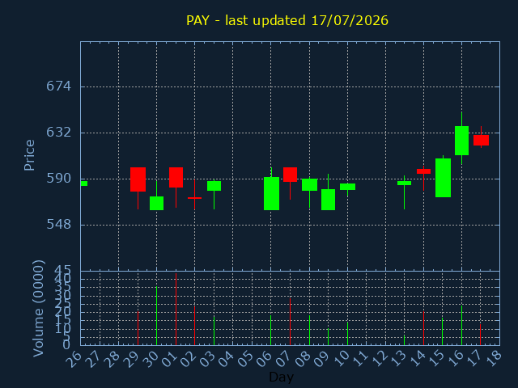
Task: Click the large green candle on day 15
Action: (x=443, y=178)
